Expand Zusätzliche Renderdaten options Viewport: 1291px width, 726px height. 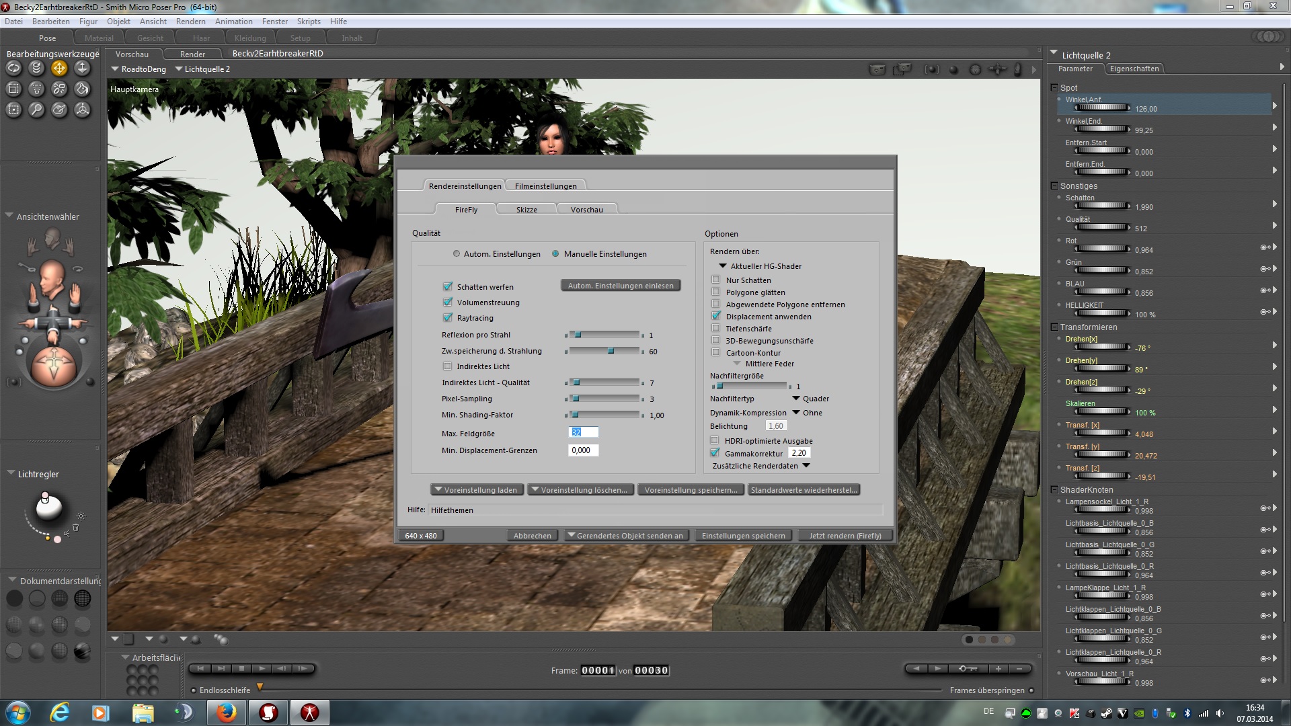click(x=806, y=466)
